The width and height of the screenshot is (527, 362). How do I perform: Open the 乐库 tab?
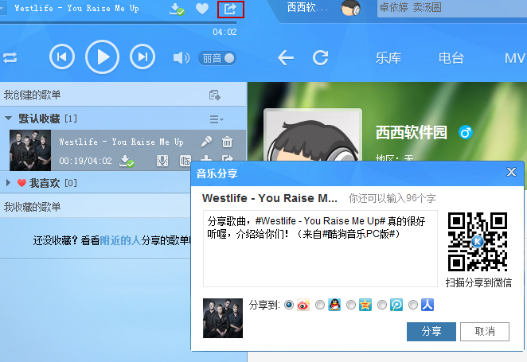[388, 58]
